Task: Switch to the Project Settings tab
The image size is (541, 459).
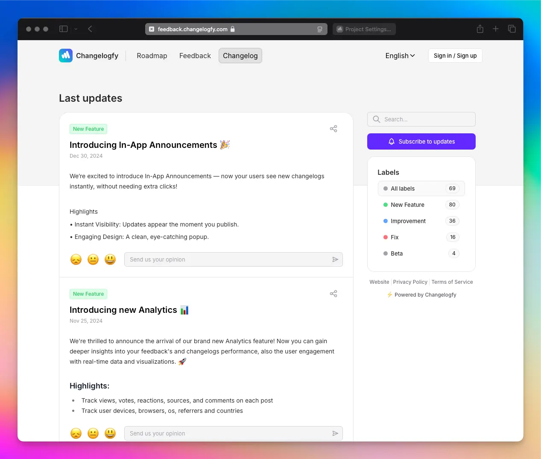Action: pos(364,29)
